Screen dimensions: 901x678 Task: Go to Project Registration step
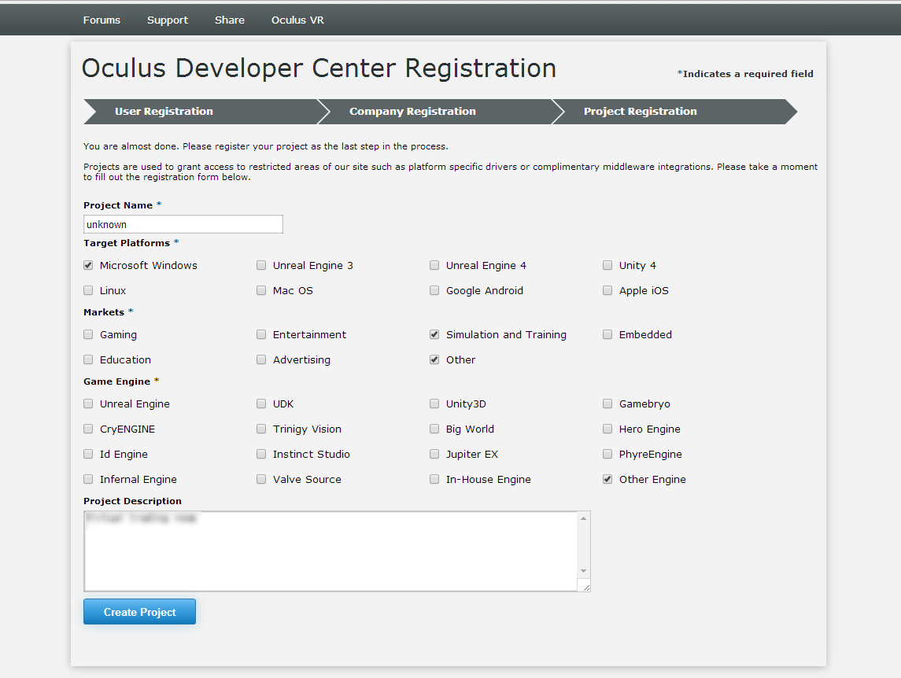[674, 112]
